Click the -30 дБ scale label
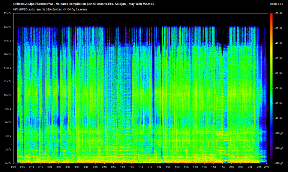The width and height of the screenshot is (288, 172). click(x=278, y=28)
